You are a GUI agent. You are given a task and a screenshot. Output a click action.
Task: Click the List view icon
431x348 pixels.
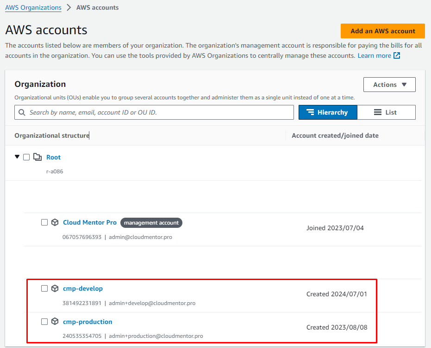(378, 112)
